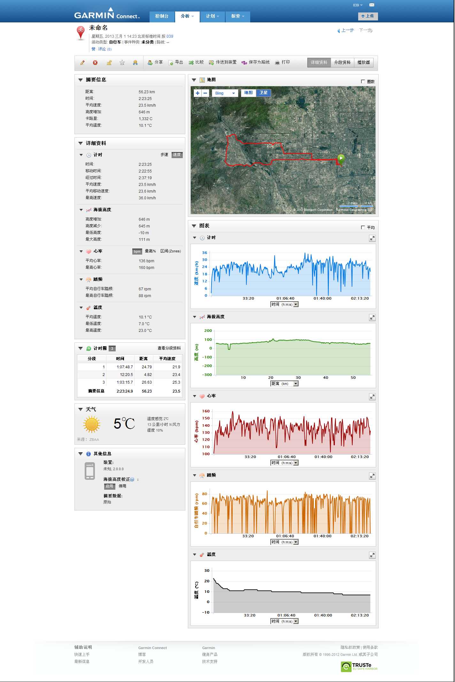Image resolution: width=455 pixels, height=682 pixels.
Task: Collapse the 图表 charts panel
Action: pyautogui.click(x=194, y=226)
